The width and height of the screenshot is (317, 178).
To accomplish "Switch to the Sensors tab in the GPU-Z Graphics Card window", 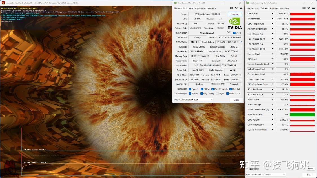I will 192,8.
